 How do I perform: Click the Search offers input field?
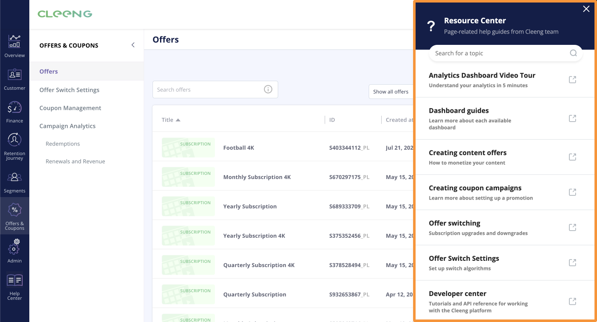[215, 90]
